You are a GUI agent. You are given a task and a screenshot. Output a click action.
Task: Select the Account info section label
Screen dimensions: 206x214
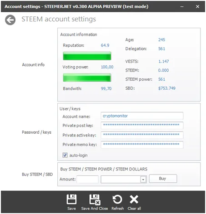tap(33, 65)
